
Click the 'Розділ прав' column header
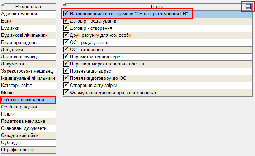(x=29, y=7)
